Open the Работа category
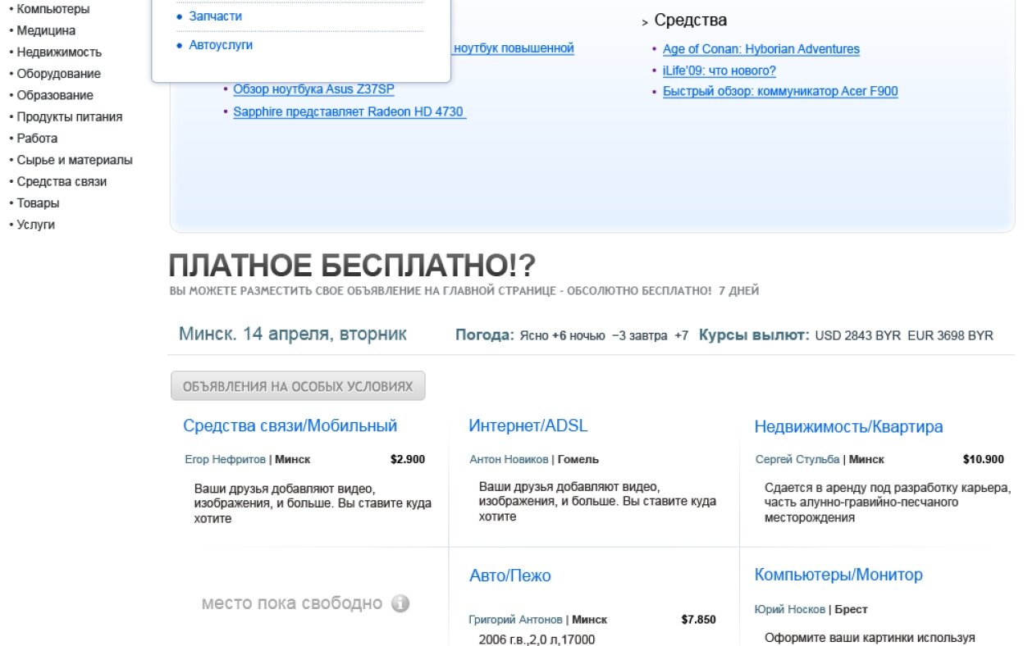 (37, 138)
